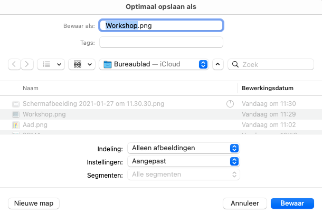The width and height of the screenshot is (322, 214).
Task: Create a folder with Nieuwe map
Action: [x=34, y=203]
